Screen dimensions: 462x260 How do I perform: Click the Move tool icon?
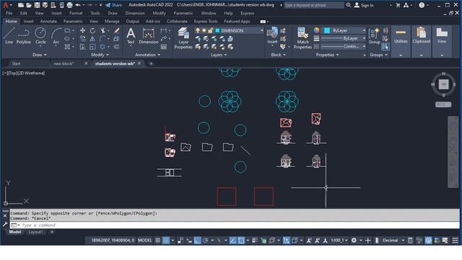tap(82, 30)
